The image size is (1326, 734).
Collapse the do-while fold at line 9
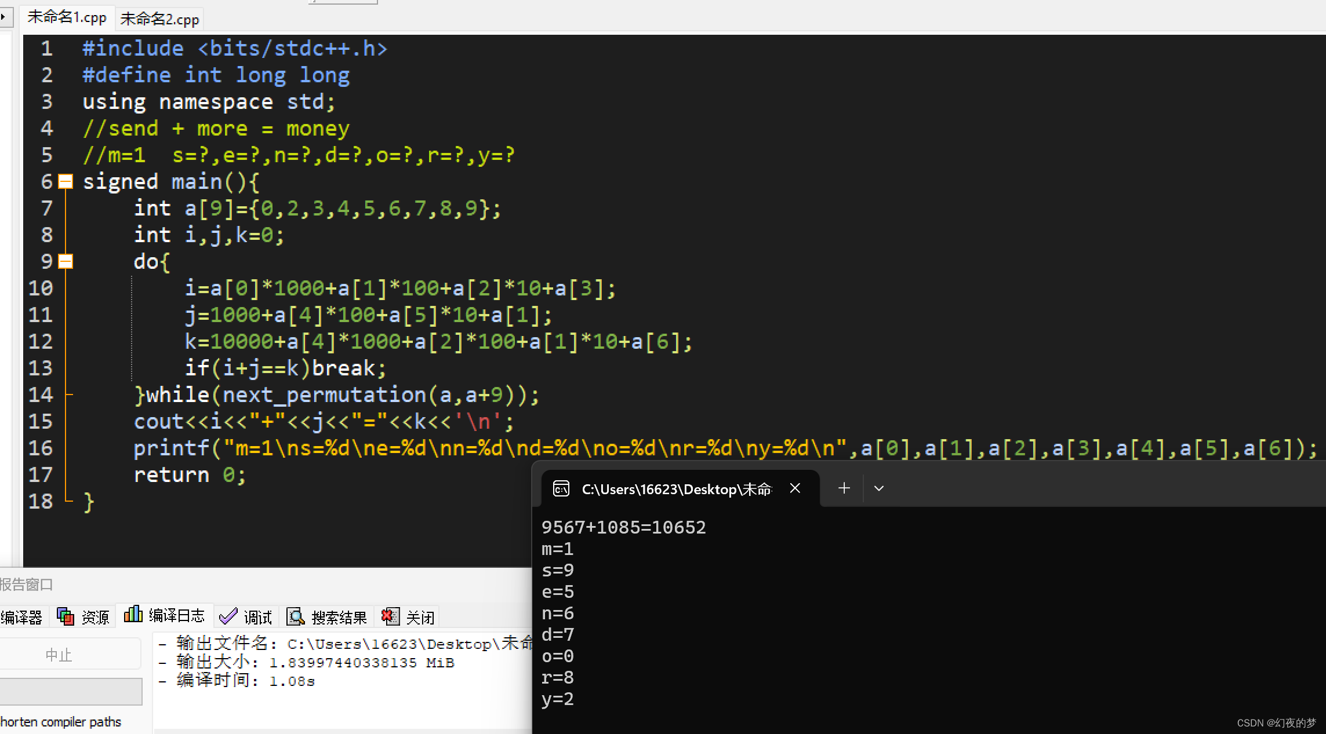[66, 262]
